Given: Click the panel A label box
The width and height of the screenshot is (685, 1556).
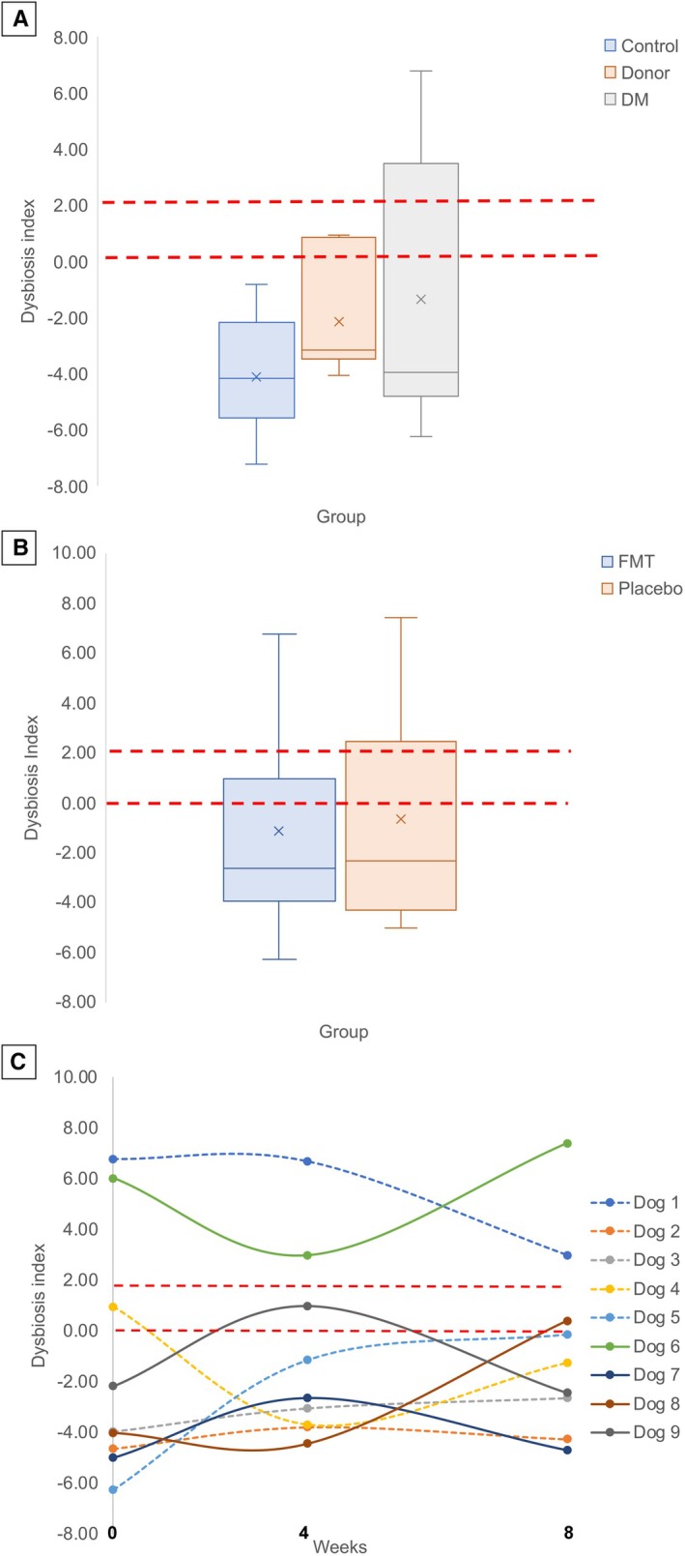Looking at the screenshot, I should click(x=18, y=17).
